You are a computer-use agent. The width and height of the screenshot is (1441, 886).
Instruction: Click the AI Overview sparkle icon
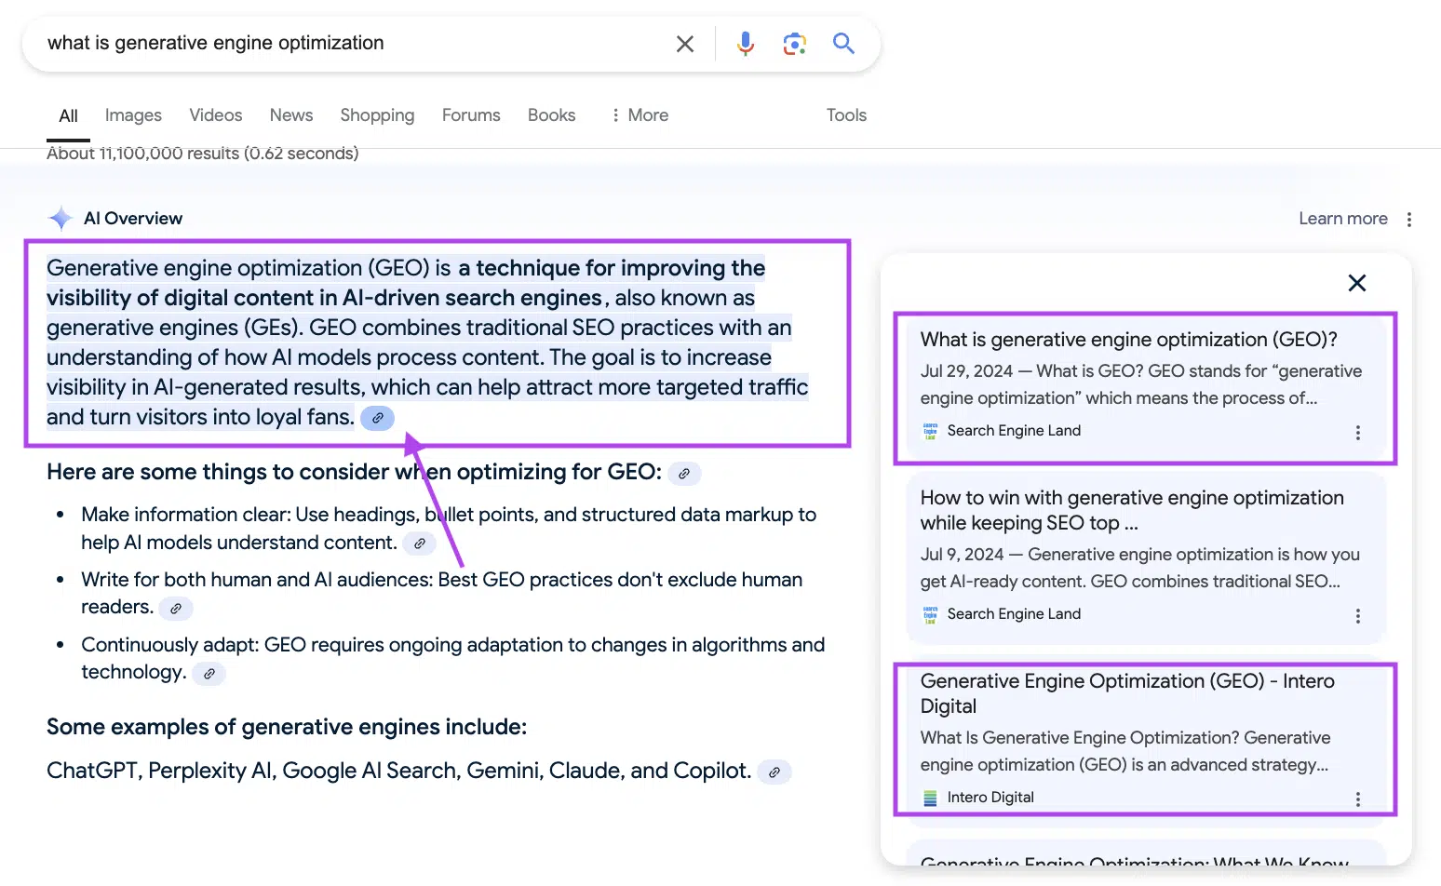(x=61, y=219)
